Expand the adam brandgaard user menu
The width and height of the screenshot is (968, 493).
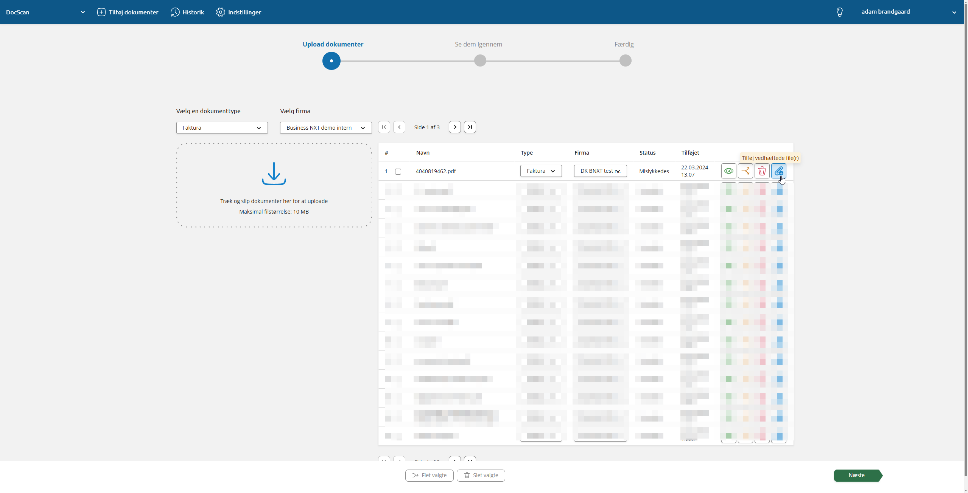tap(909, 12)
